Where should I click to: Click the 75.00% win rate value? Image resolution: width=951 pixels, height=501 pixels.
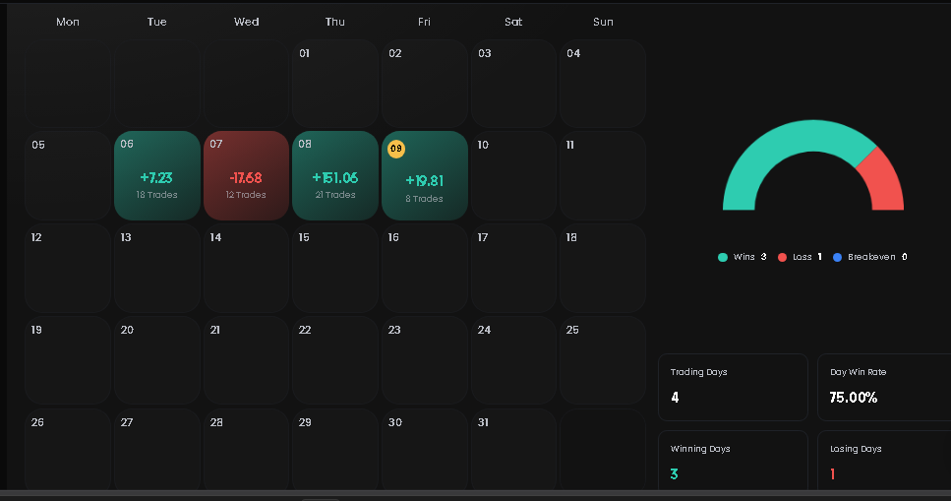[x=854, y=398]
